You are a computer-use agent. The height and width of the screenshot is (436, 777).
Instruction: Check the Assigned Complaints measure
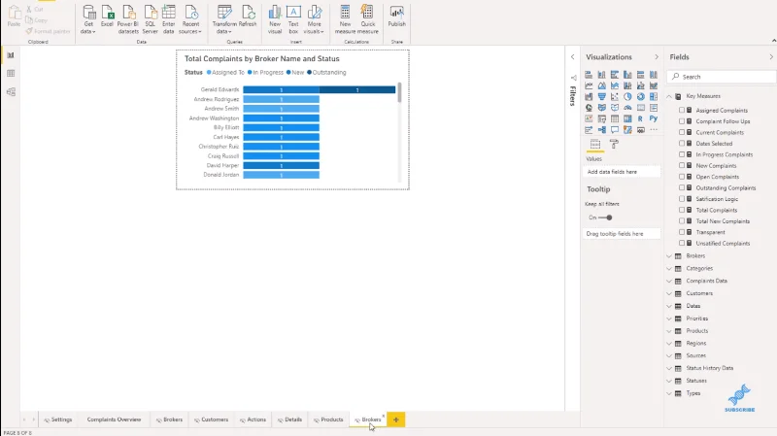coord(682,110)
